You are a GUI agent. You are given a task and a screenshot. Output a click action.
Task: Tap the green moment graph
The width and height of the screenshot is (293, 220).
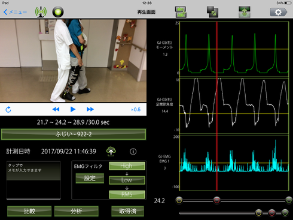pos(234,49)
